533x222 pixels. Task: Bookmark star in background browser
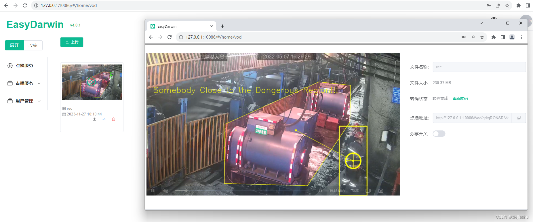click(x=507, y=5)
